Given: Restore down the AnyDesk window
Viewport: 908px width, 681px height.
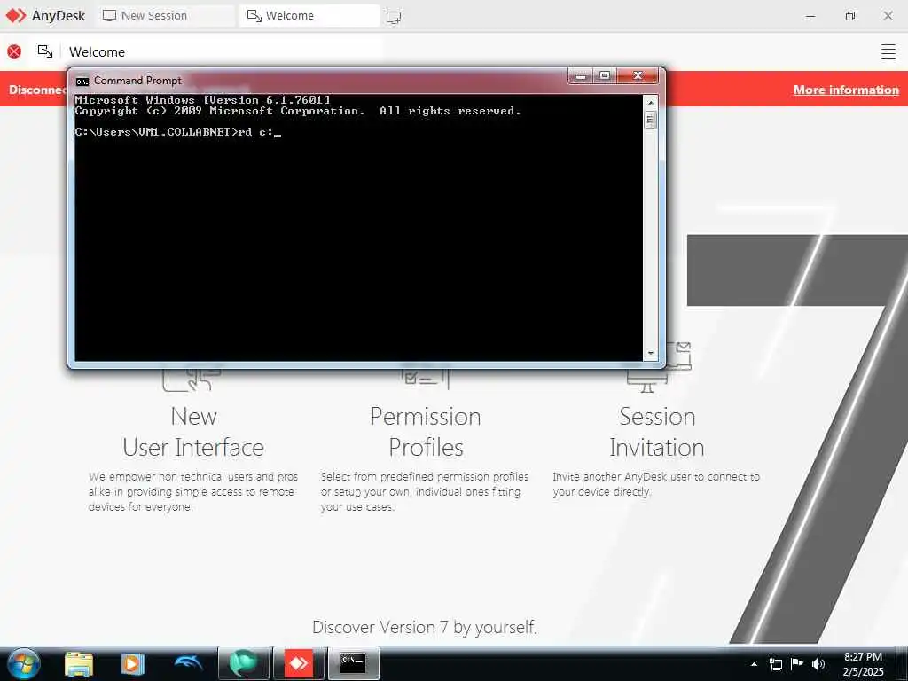Looking at the screenshot, I should [850, 16].
